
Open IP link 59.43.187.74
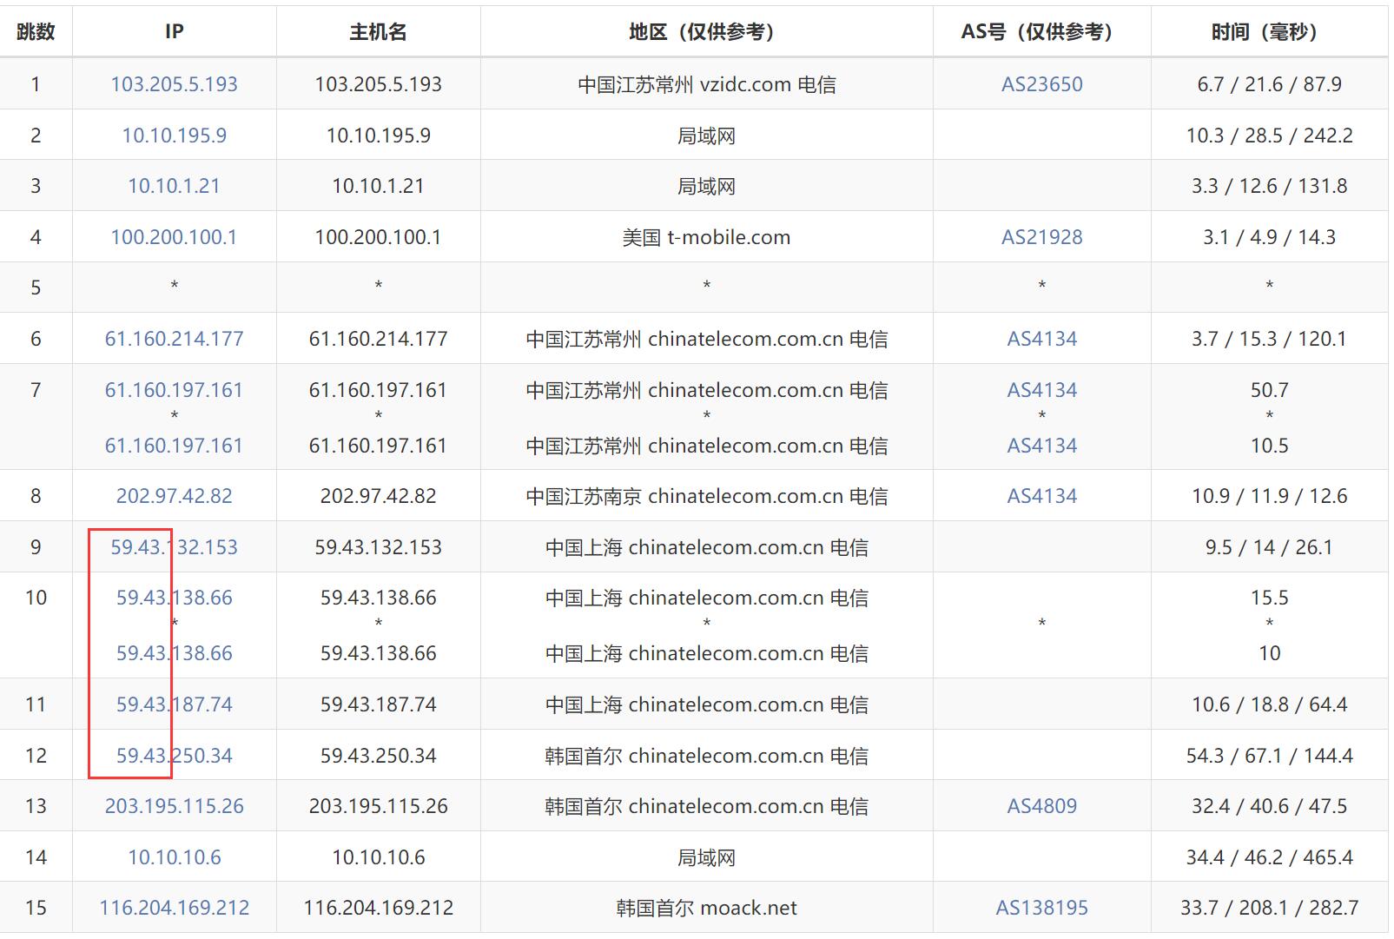coord(174,704)
